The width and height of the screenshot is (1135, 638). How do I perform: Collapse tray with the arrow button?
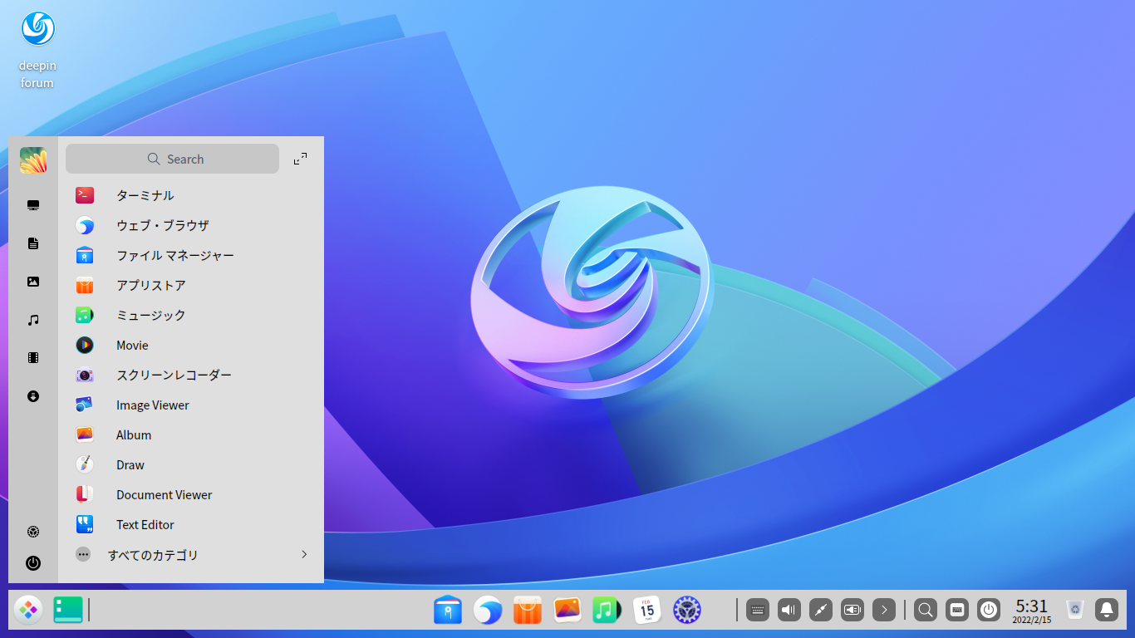click(884, 610)
